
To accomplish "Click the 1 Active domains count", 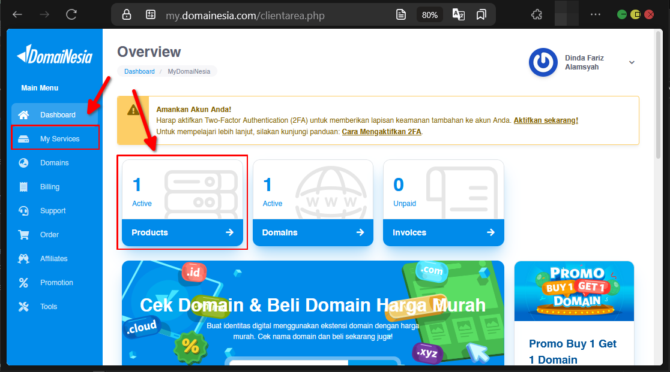I will [272, 192].
